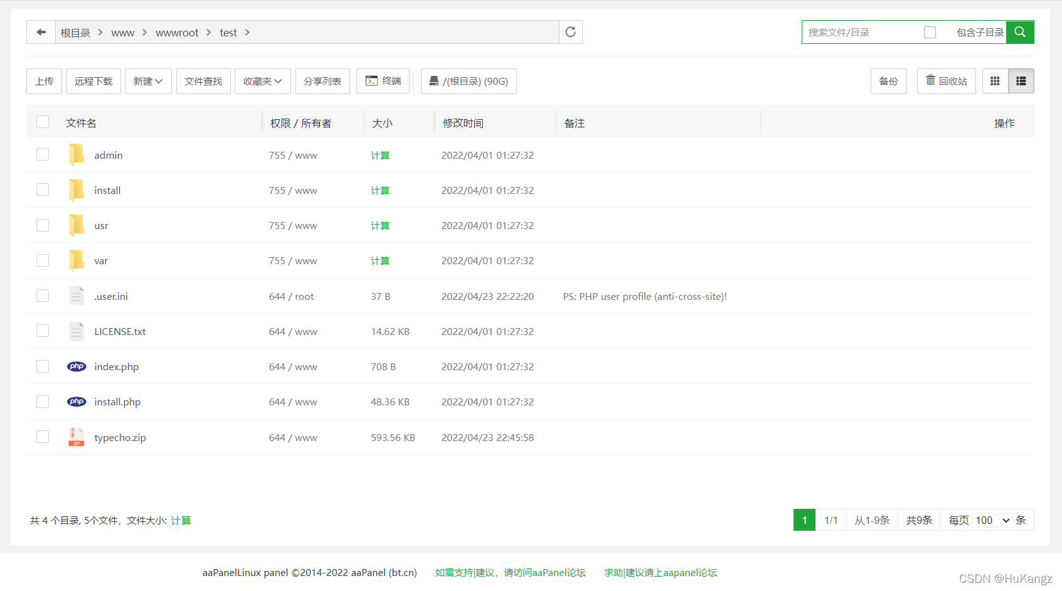Select page 1 in pagination

(x=804, y=520)
